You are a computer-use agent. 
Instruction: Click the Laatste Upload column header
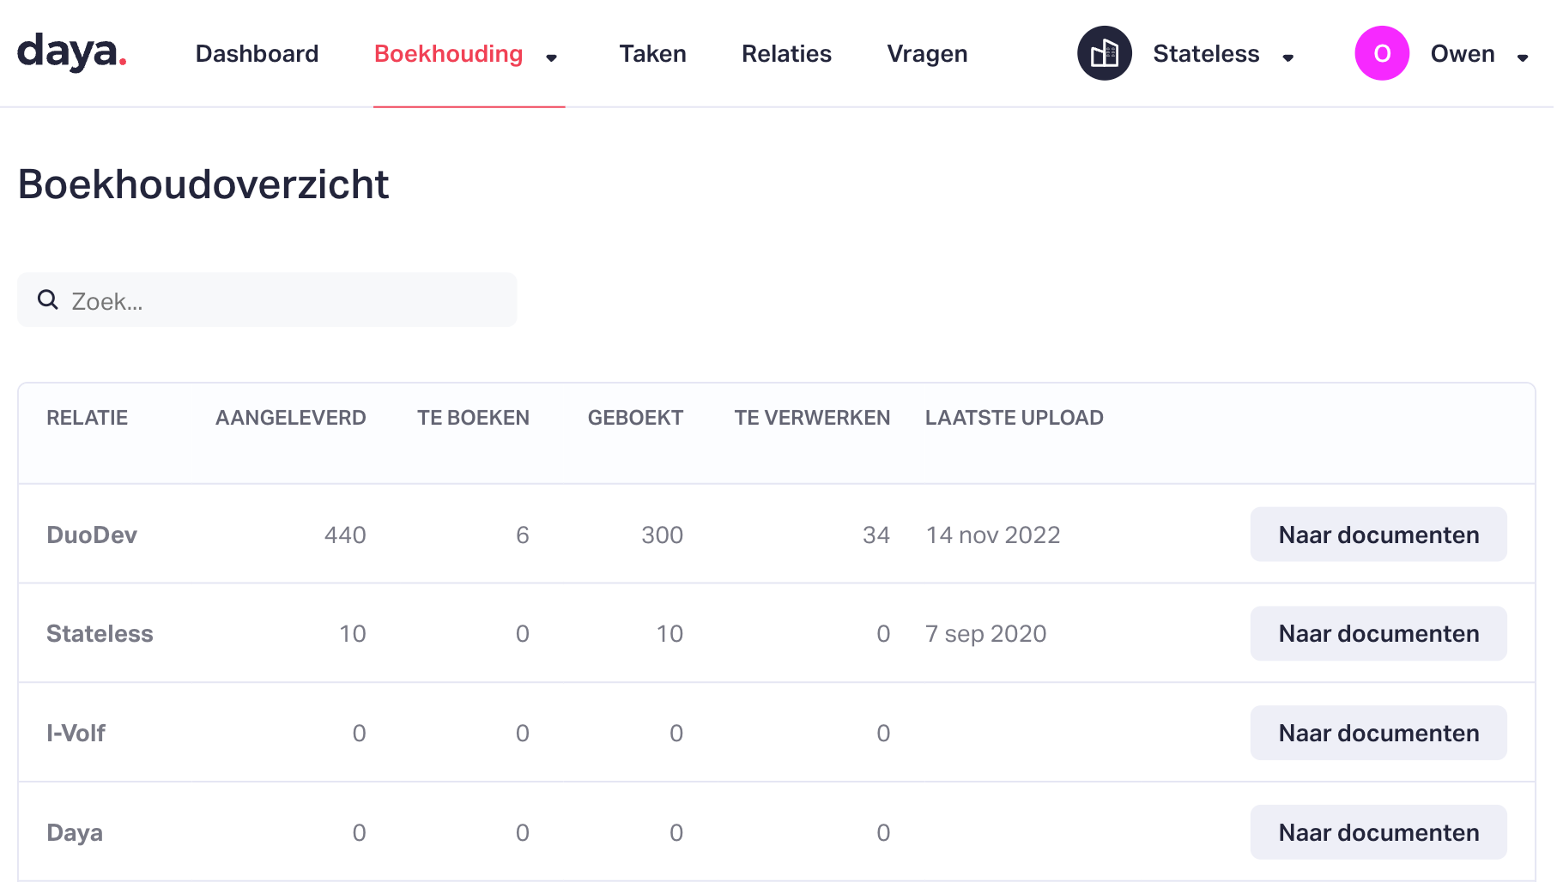1014,418
